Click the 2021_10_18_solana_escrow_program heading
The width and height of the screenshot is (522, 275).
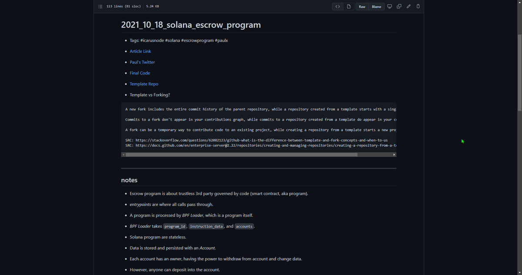point(191,25)
